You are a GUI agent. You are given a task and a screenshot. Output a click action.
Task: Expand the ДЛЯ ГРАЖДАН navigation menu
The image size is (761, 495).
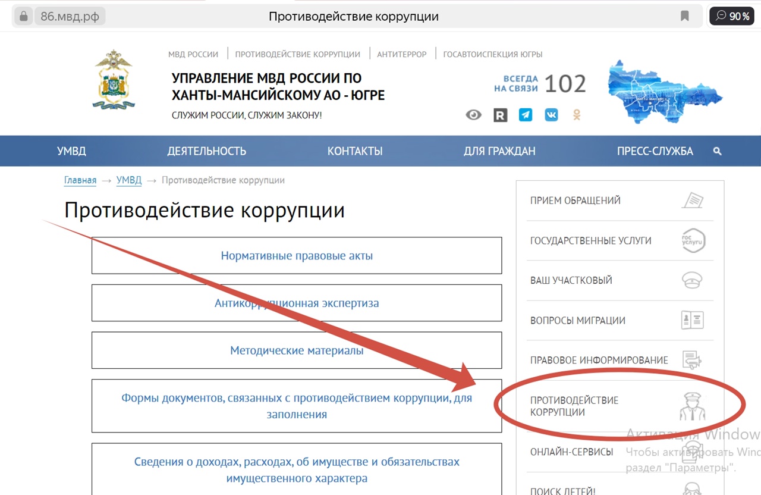499,151
